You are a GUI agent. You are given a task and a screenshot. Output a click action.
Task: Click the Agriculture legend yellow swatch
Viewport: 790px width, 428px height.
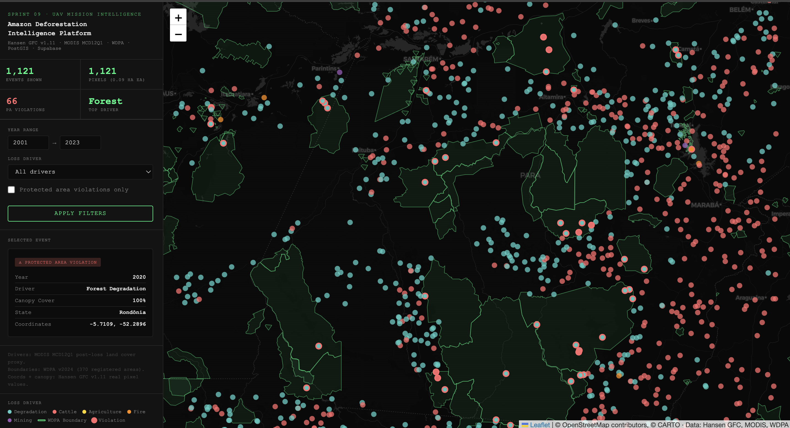pos(84,412)
